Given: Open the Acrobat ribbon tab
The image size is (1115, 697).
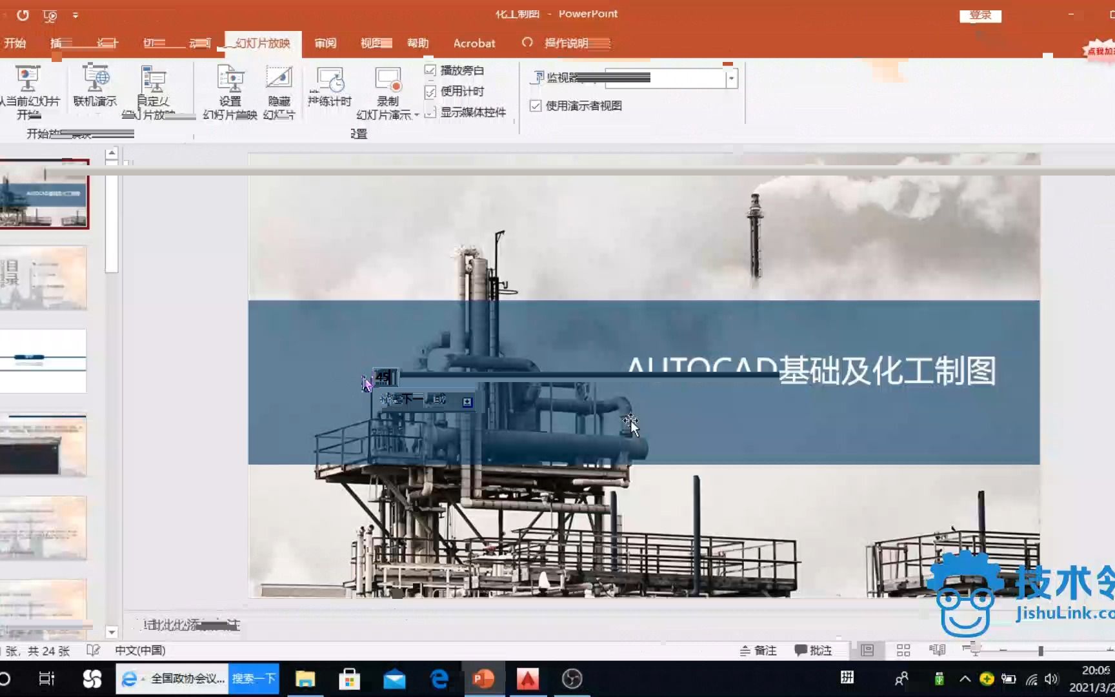Looking at the screenshot, I should [474, 43].
